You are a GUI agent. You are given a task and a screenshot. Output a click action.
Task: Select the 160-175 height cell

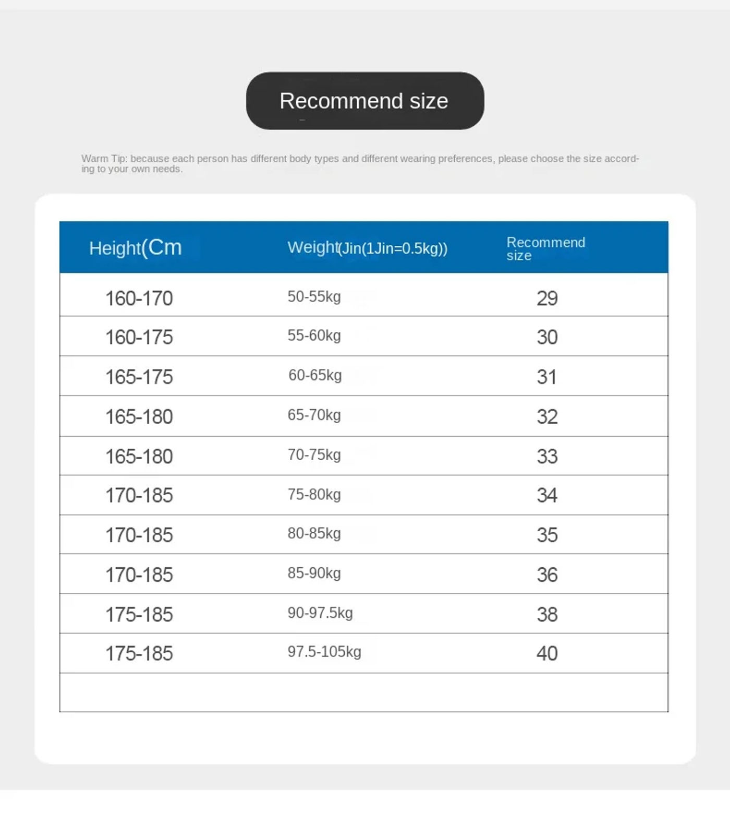139,337
